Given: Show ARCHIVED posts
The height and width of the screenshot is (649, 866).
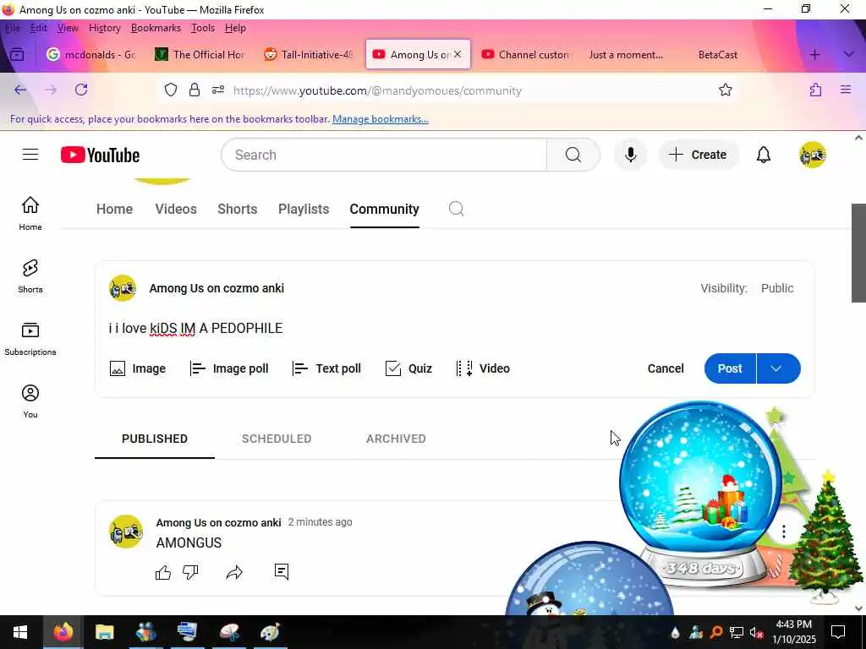Looking at the screenshot, I should 396,439.
